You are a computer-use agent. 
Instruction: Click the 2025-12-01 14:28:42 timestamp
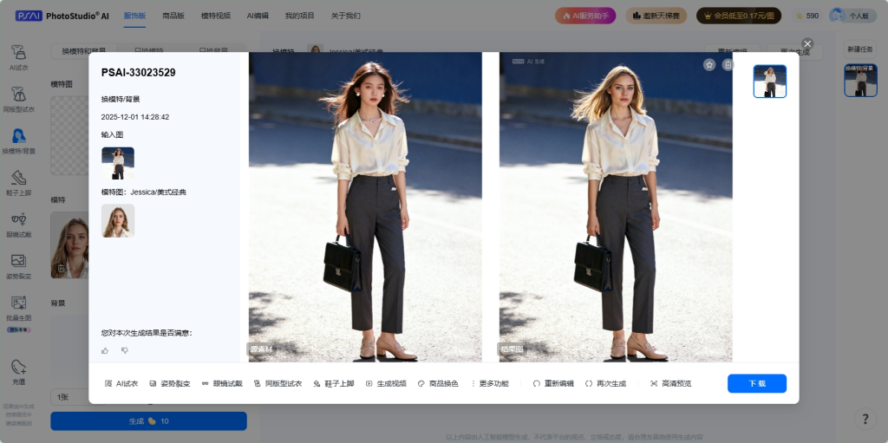[134, 117]
